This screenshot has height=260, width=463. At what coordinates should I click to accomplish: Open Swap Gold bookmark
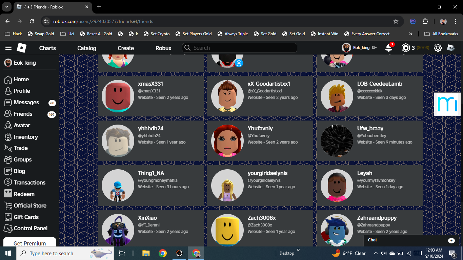point(41,34)
